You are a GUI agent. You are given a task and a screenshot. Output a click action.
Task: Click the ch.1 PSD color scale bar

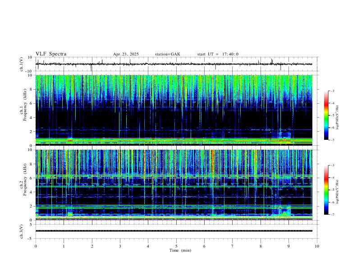326,115
